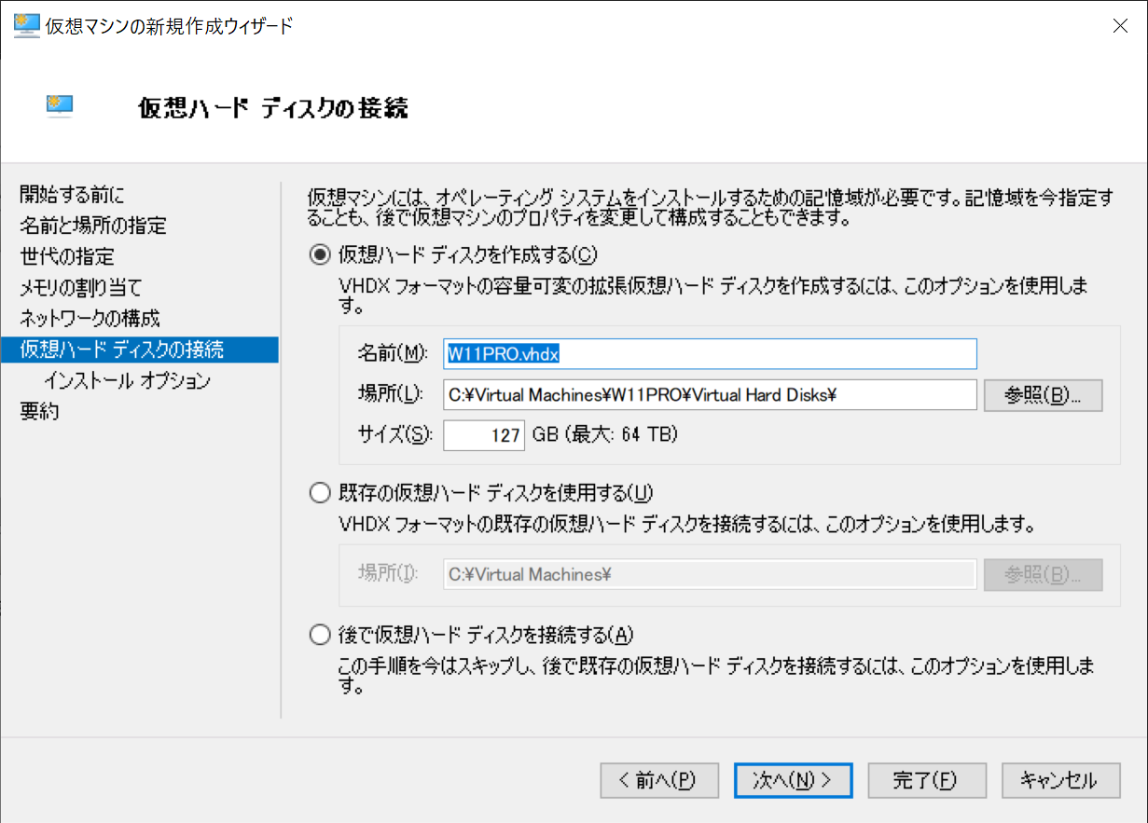Screen dimensions: 1148x823
Task: Open 要約 step in the sidebar
Action: [x=39, y=411]
